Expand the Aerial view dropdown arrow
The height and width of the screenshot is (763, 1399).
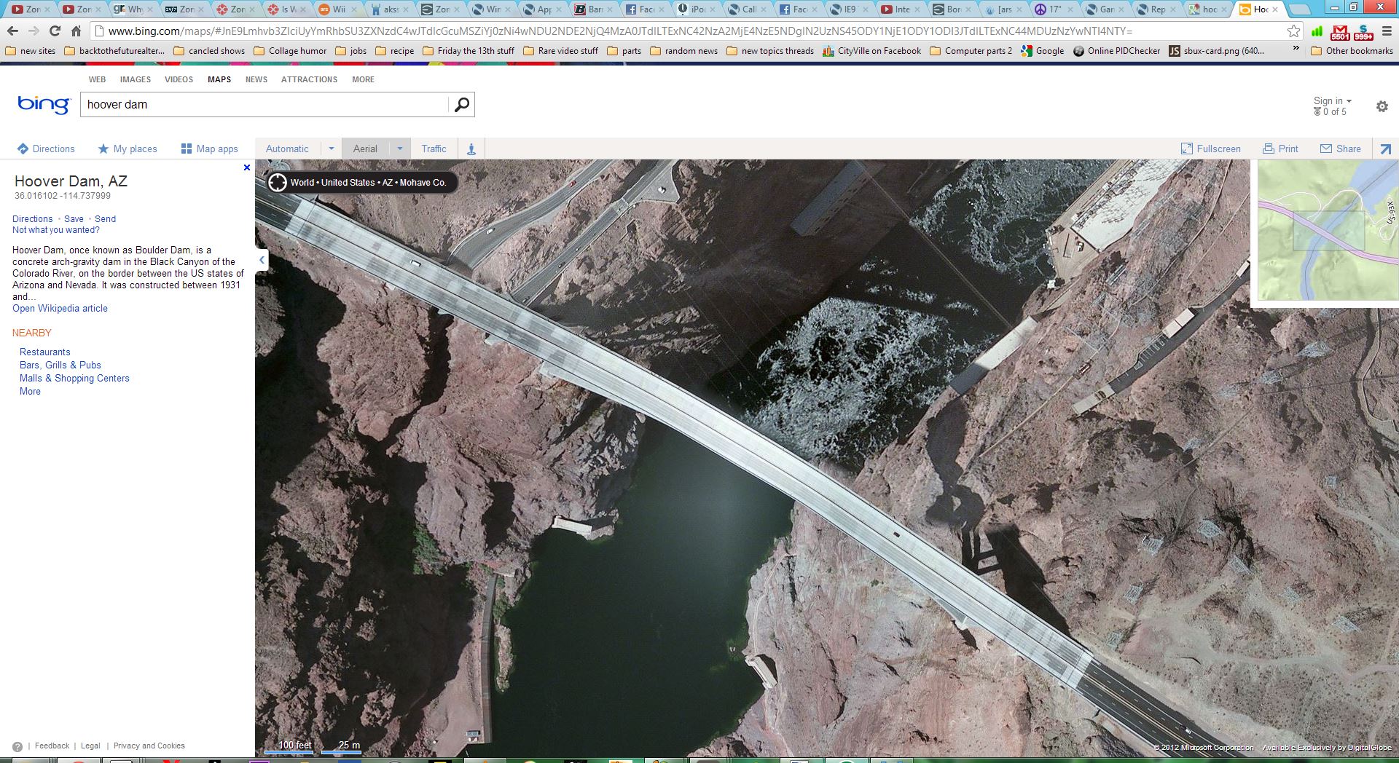point(399,149)
